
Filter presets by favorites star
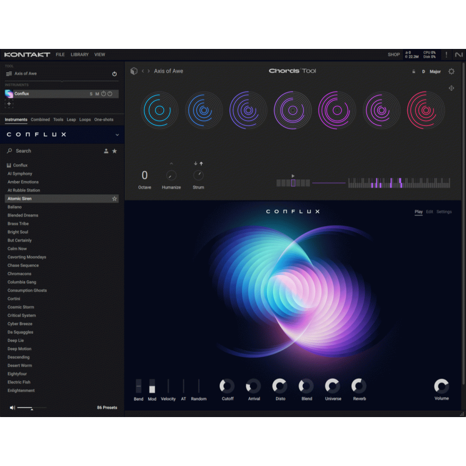pyautogui.click(x=114, y=151)
